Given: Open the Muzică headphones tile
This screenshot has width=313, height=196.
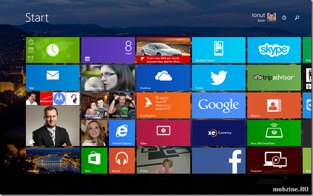Looking at the screenshot, I should point(122,160).
